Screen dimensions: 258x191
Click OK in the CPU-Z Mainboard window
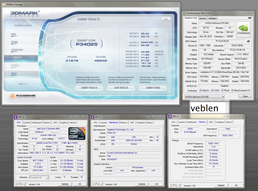pyautogui.click(x=157, y=184)
